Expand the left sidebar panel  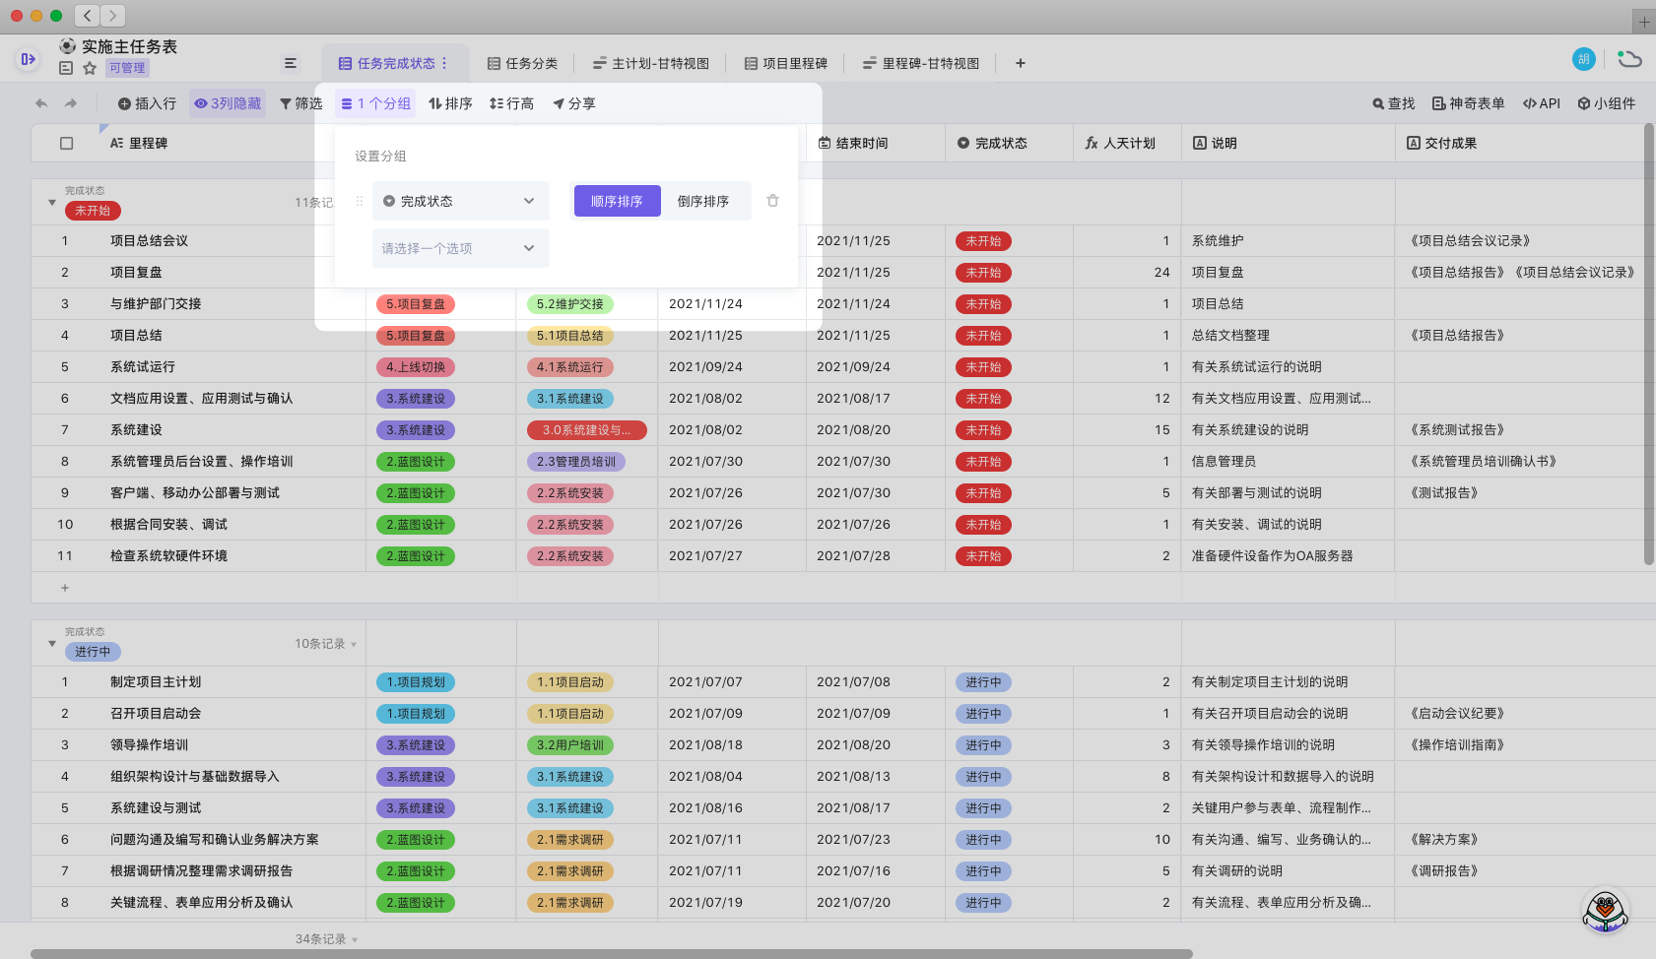click(28, 59)
